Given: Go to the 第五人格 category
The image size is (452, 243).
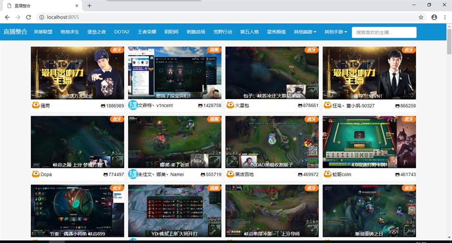Looking at the screenshot, I should (249, 32).
